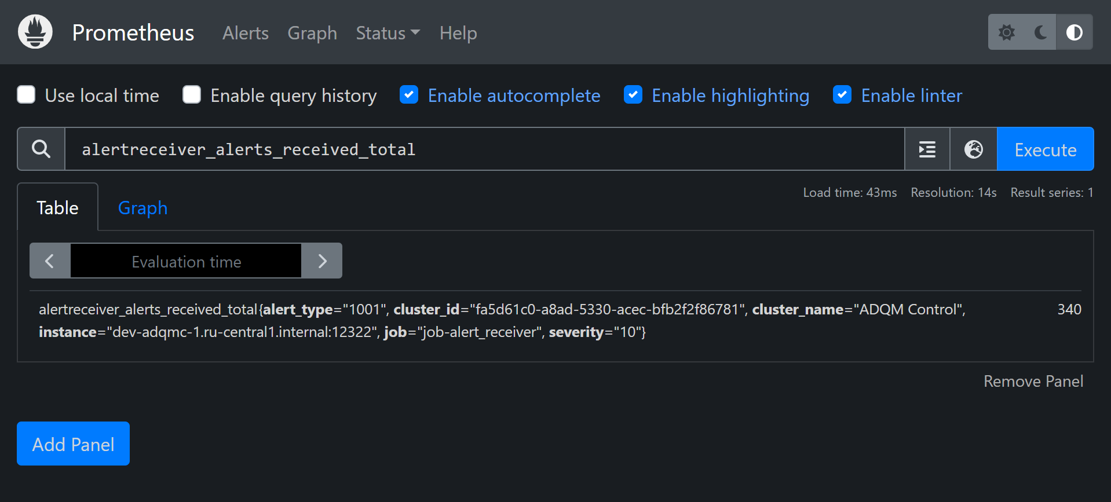Expand the Status dropdown menu
This screenshot has width=1111, height=502.
387,33
